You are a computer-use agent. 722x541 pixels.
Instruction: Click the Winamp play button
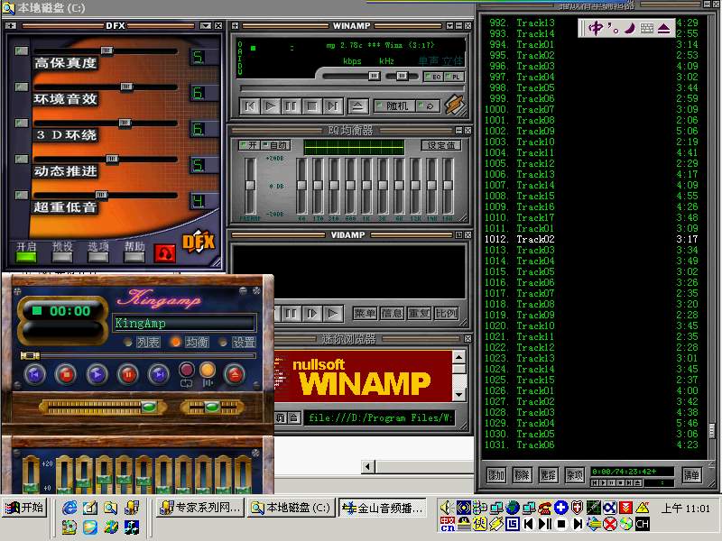click(x=270, y=106)
